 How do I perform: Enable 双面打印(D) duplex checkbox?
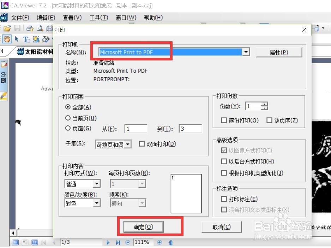tap(142, 144)
